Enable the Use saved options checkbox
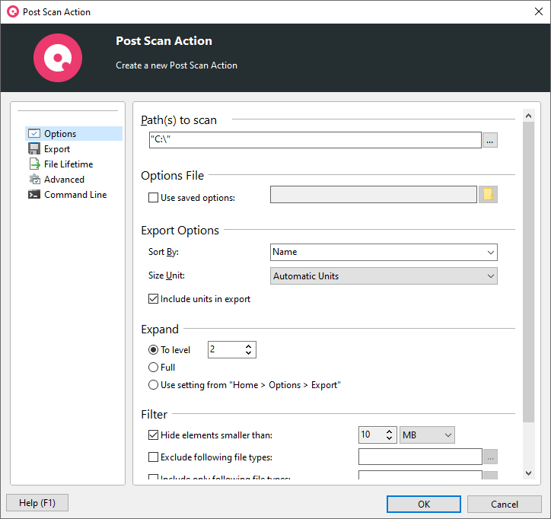This screenshot has height=519, width=551. click(x=153, y=198)
